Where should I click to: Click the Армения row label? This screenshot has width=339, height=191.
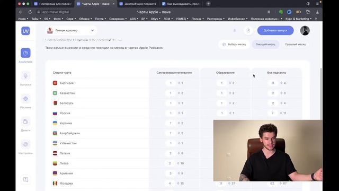[66, 173]
